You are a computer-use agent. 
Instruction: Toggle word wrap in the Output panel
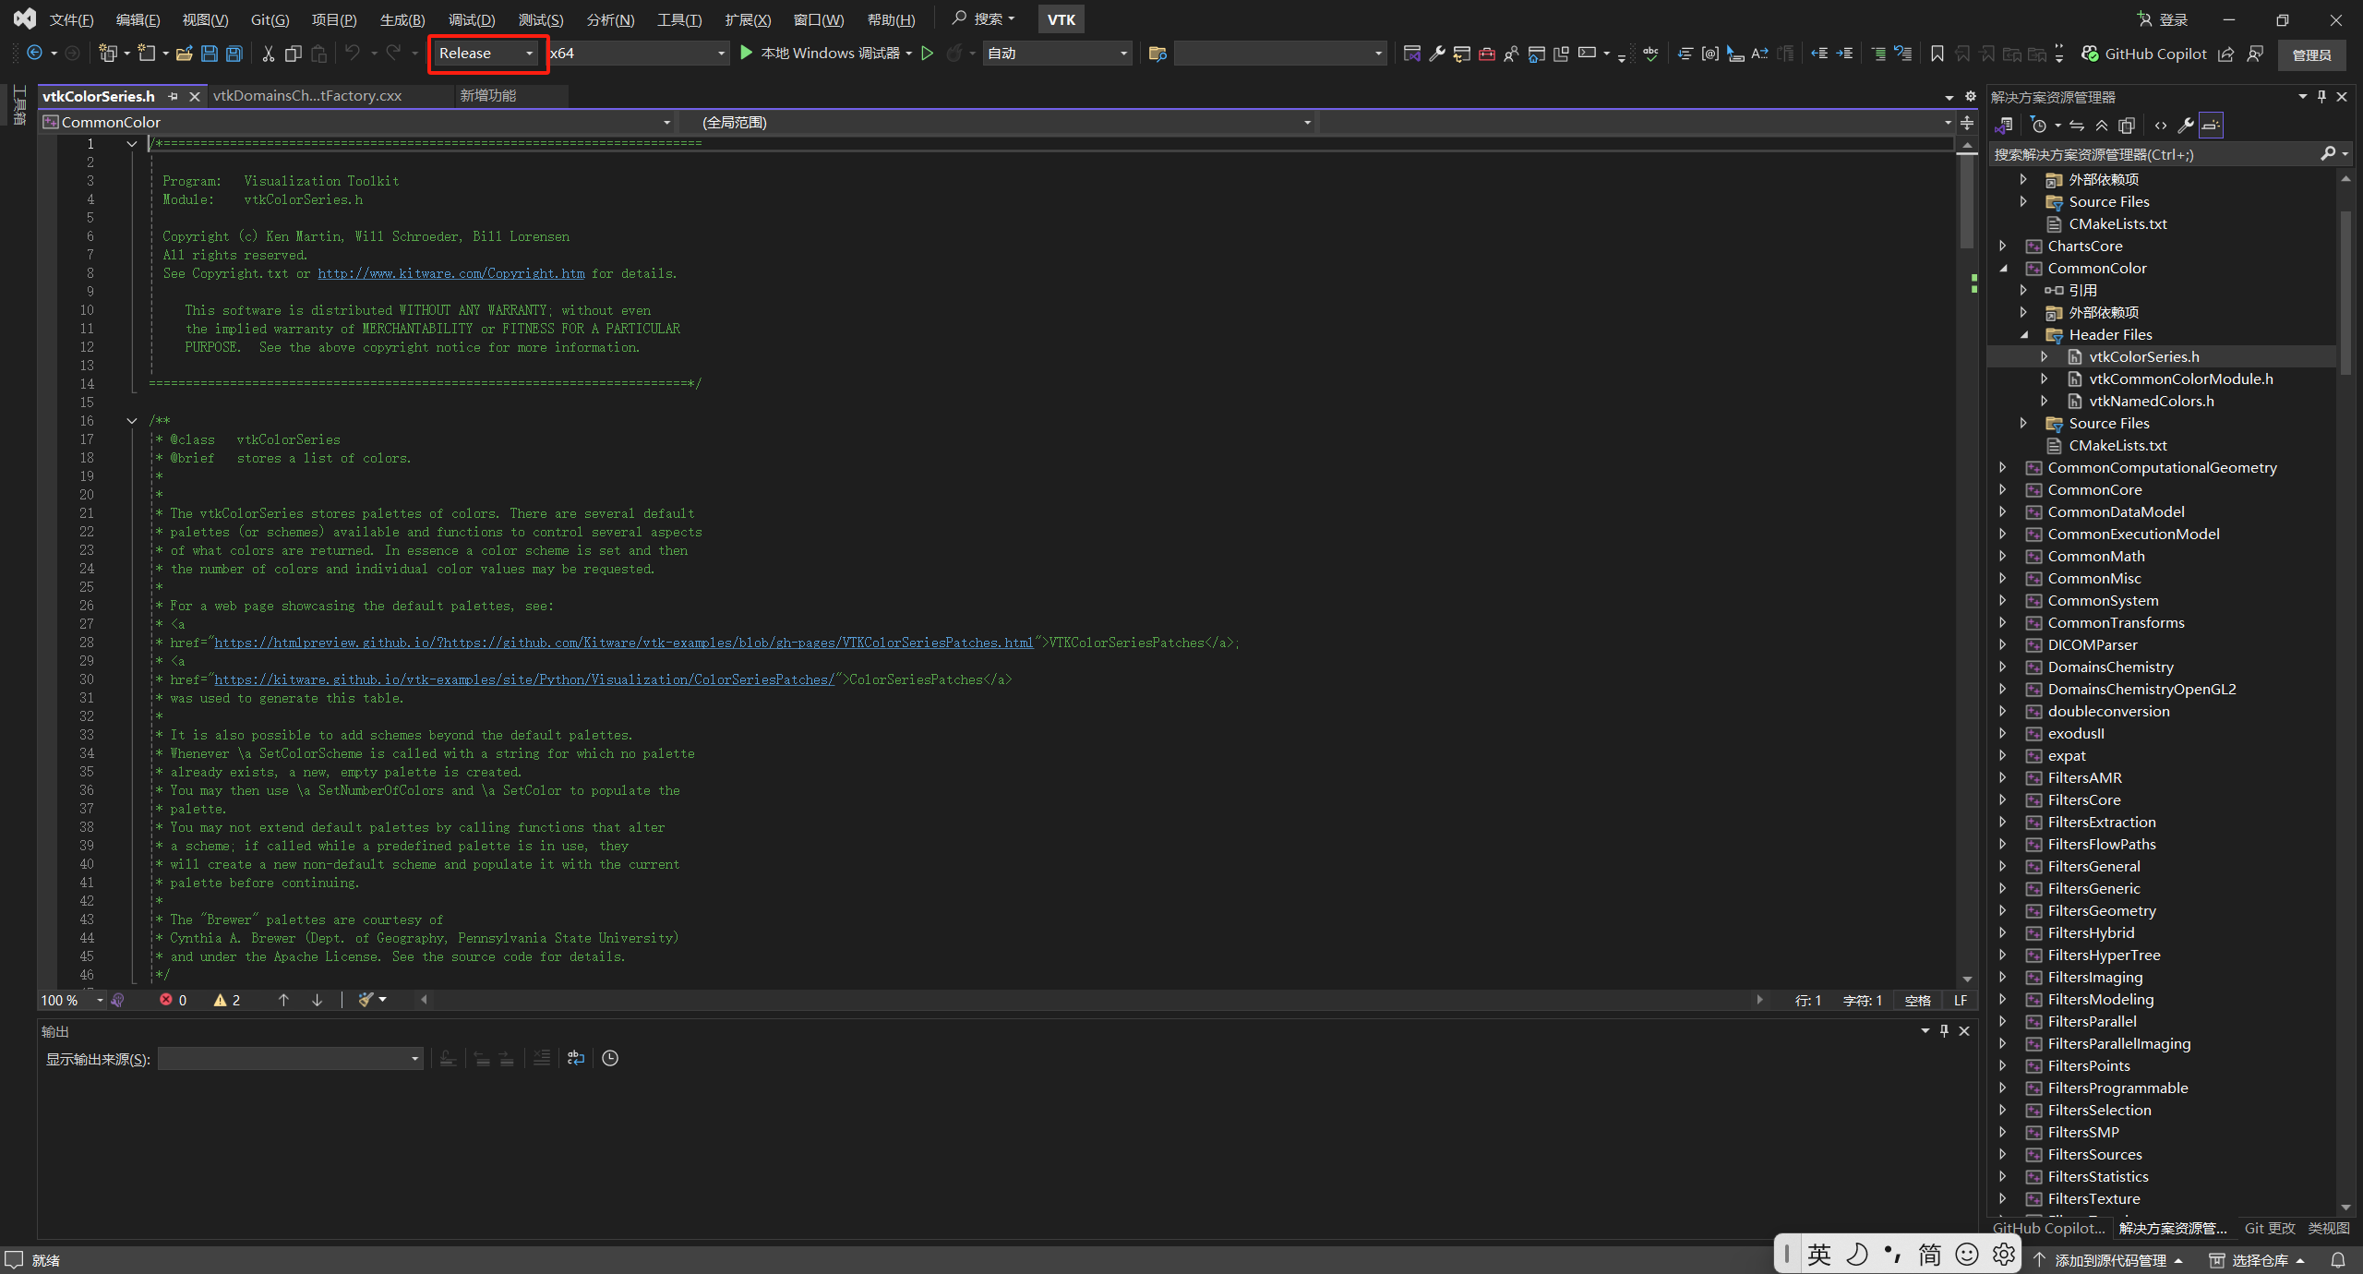tap(574, 1058)
